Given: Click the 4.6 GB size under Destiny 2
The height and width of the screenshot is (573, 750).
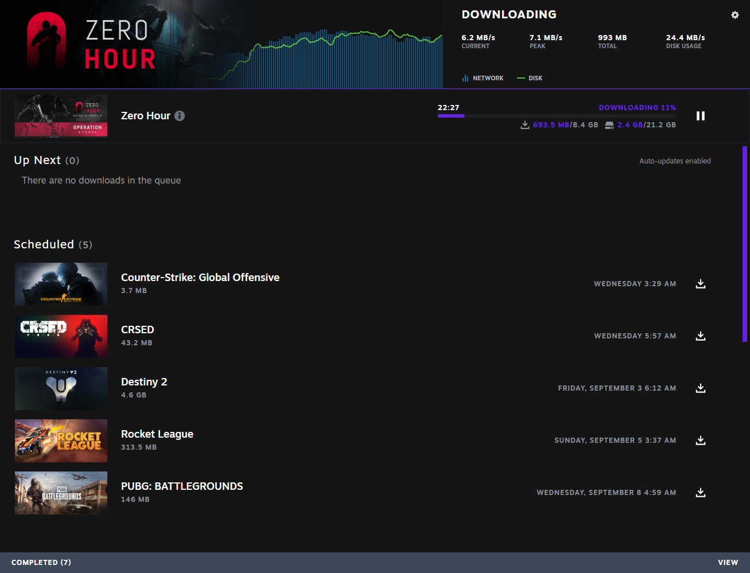Looking at the screenshot, I should coord(134,395).
